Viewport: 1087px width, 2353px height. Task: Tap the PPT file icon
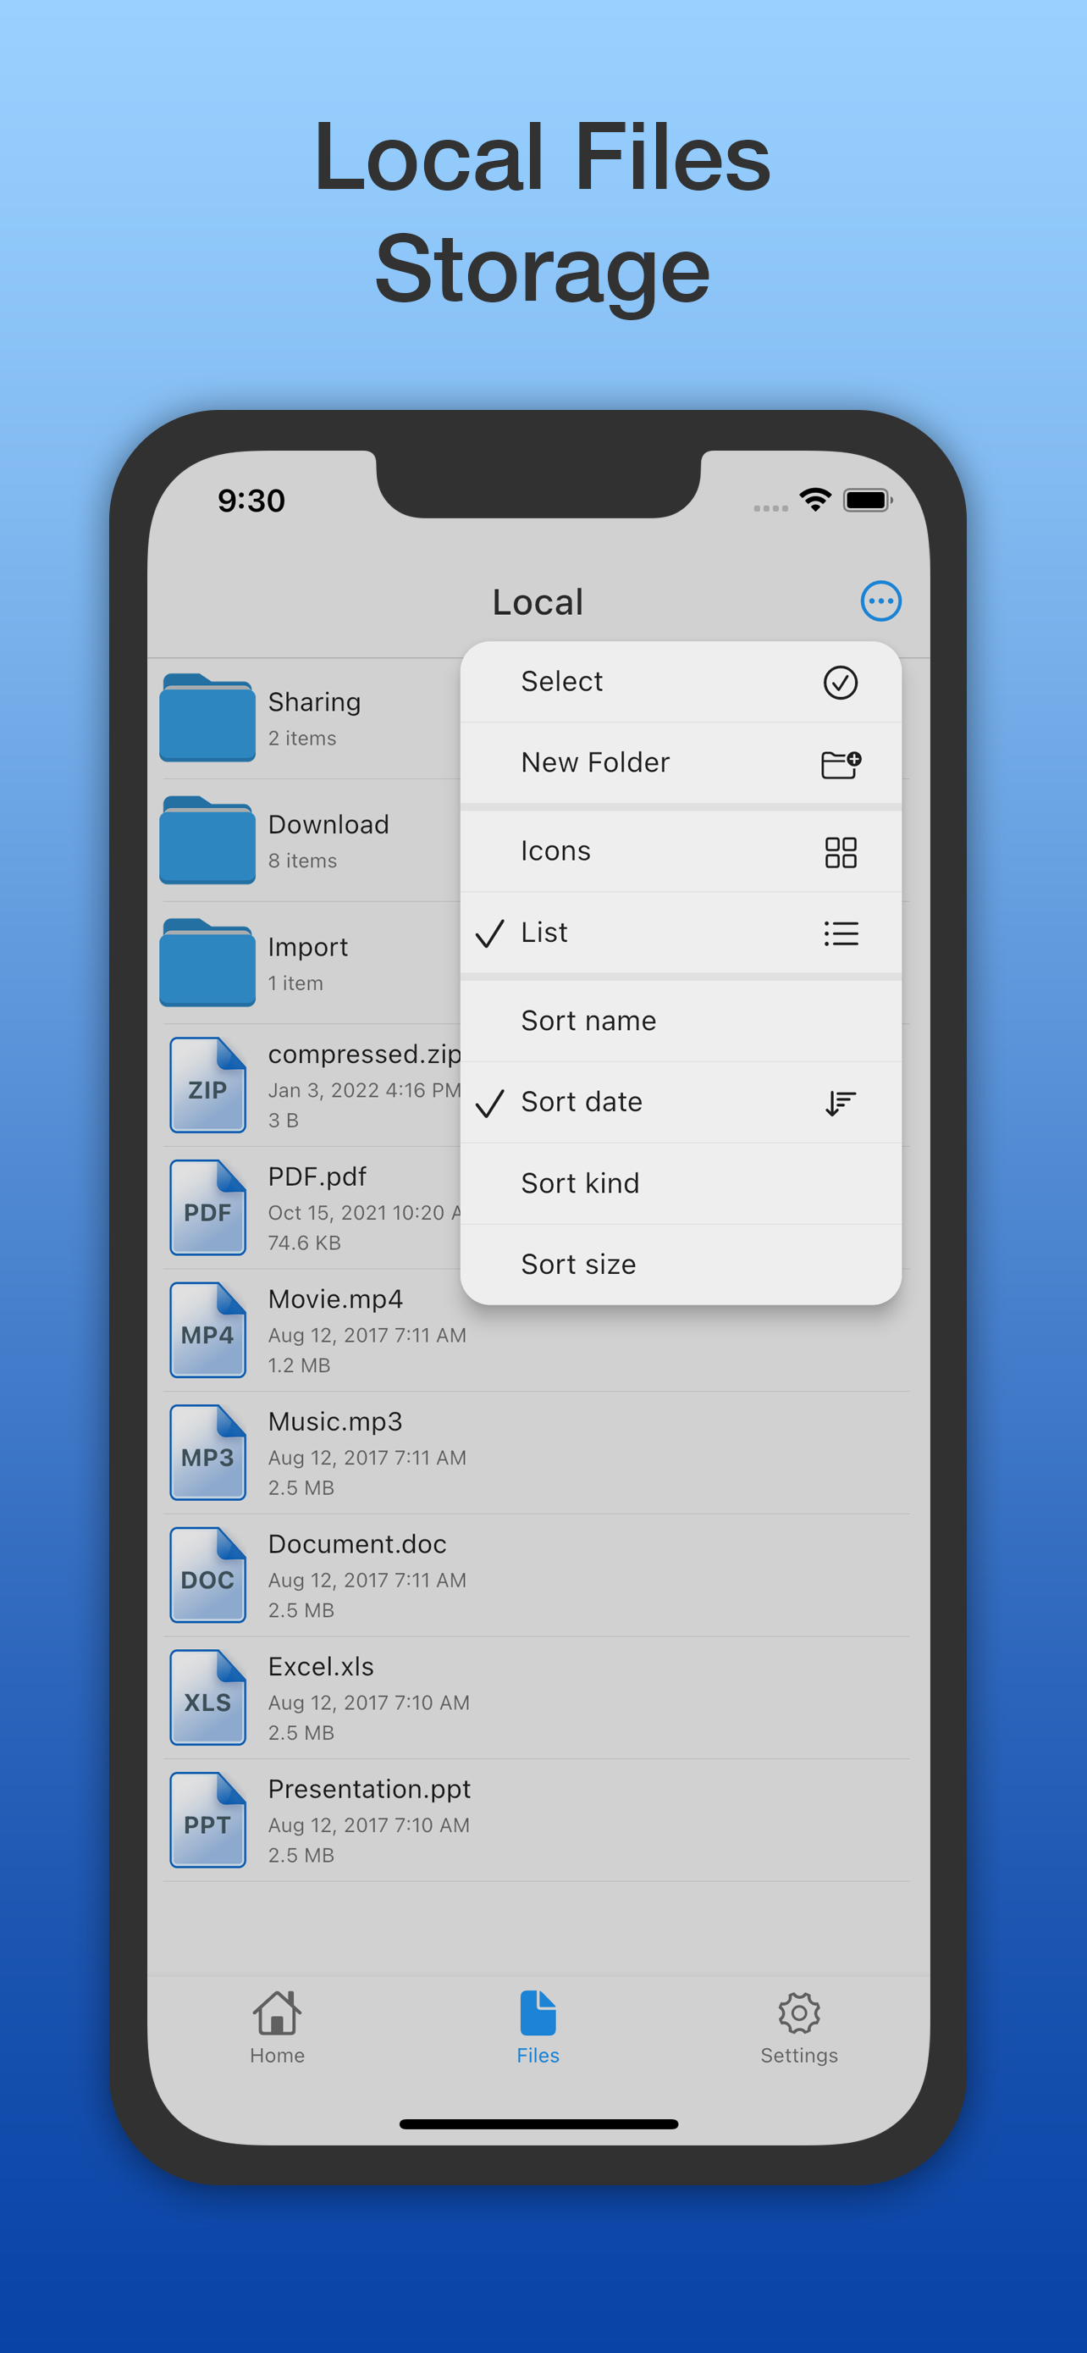coord(208,1819)
